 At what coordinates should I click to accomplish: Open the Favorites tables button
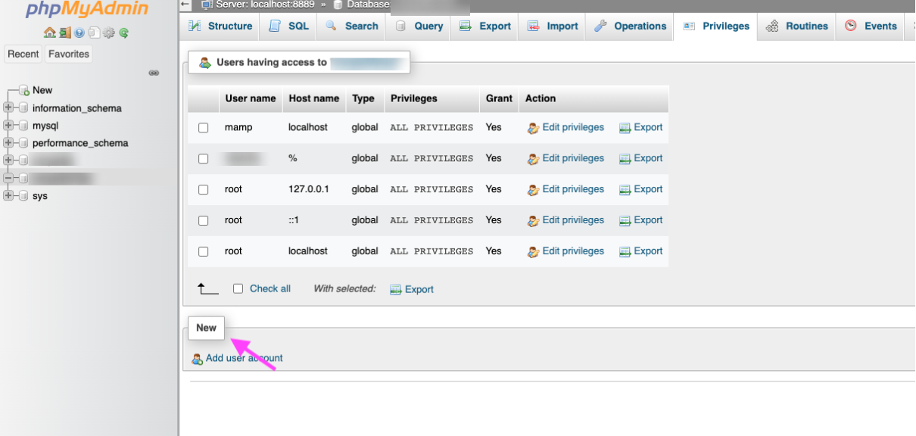point(68,54)
